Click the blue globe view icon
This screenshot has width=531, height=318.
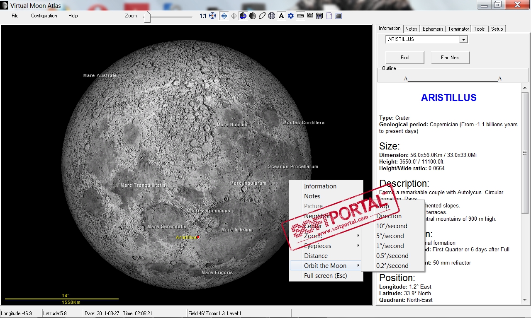coord(243,16)
